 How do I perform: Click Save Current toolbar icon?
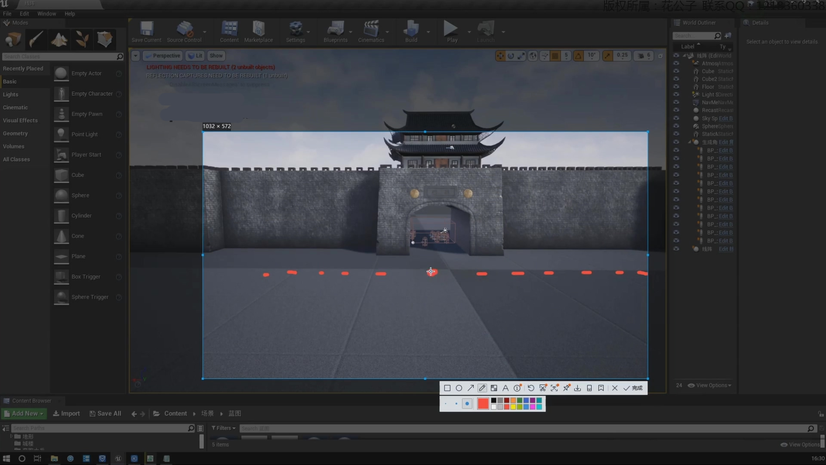[x=146, y=32]
